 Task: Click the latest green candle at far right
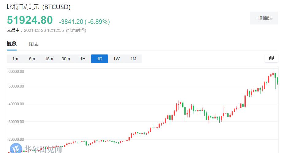[x=277, y=80]
